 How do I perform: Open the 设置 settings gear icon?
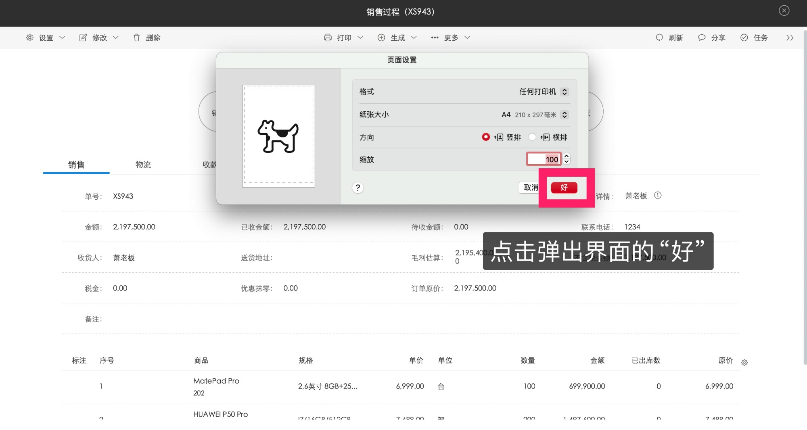[29, 38]
